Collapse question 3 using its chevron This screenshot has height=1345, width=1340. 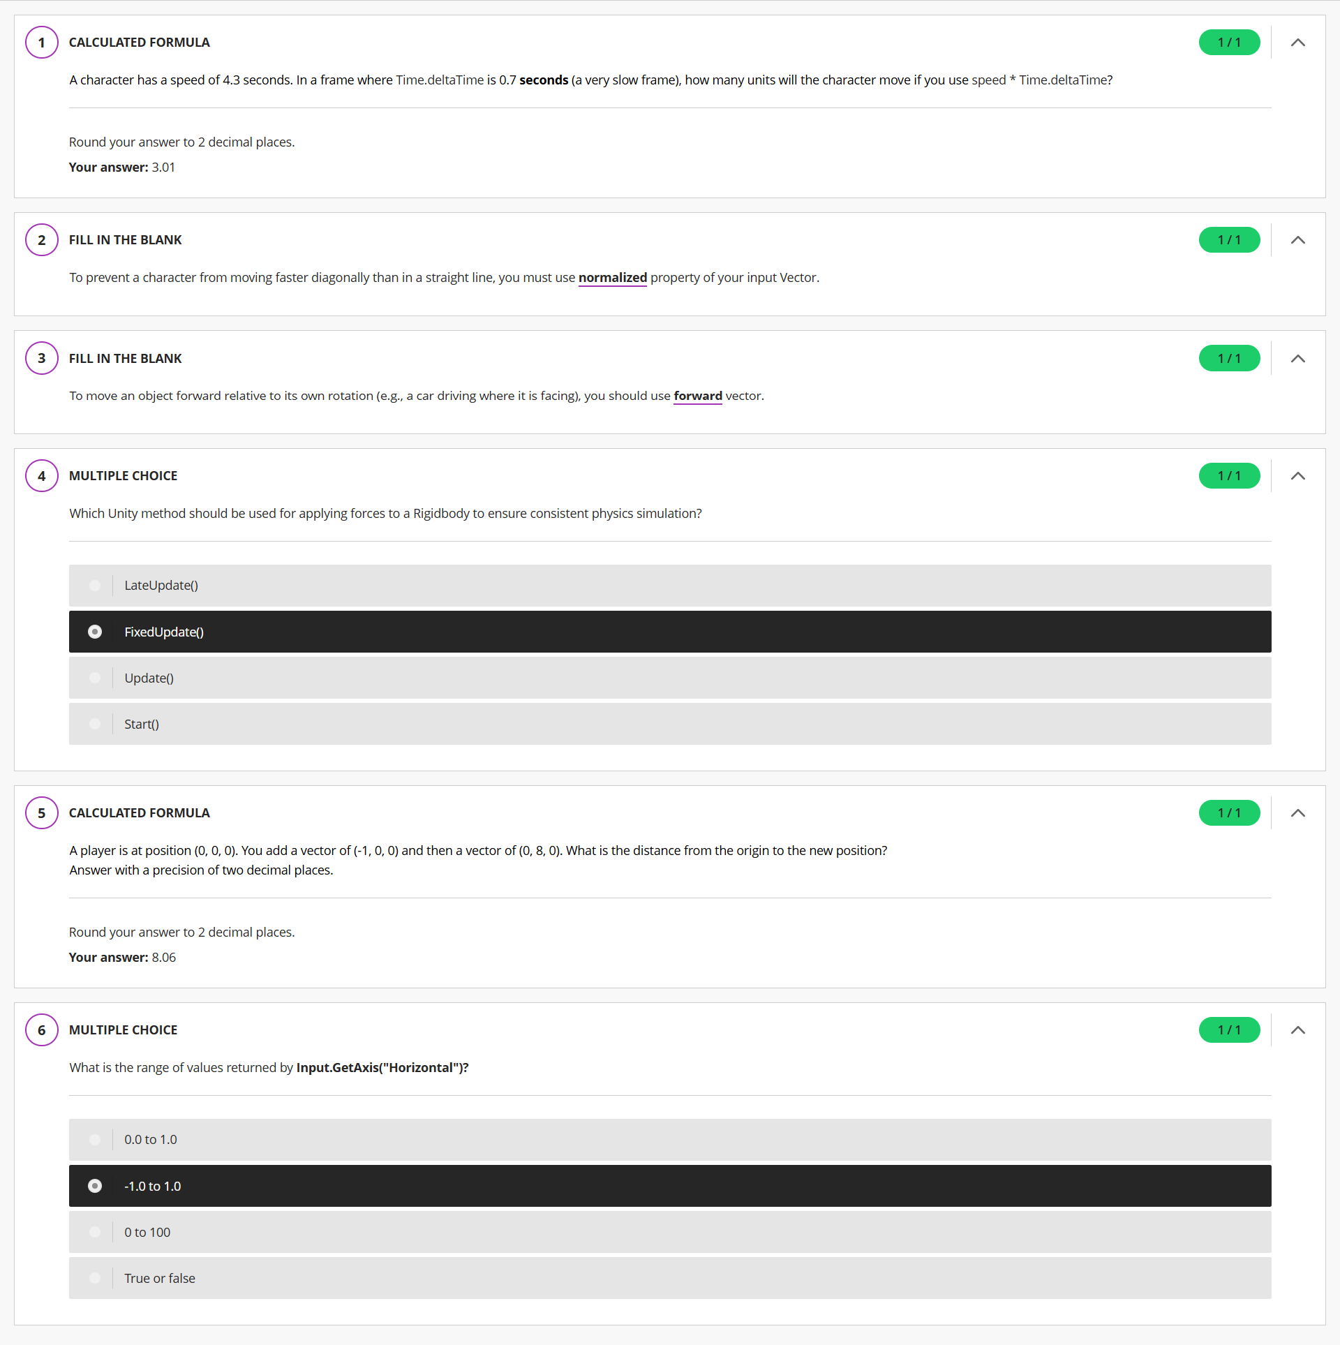pyautogui.click(x=1297, y=359)
